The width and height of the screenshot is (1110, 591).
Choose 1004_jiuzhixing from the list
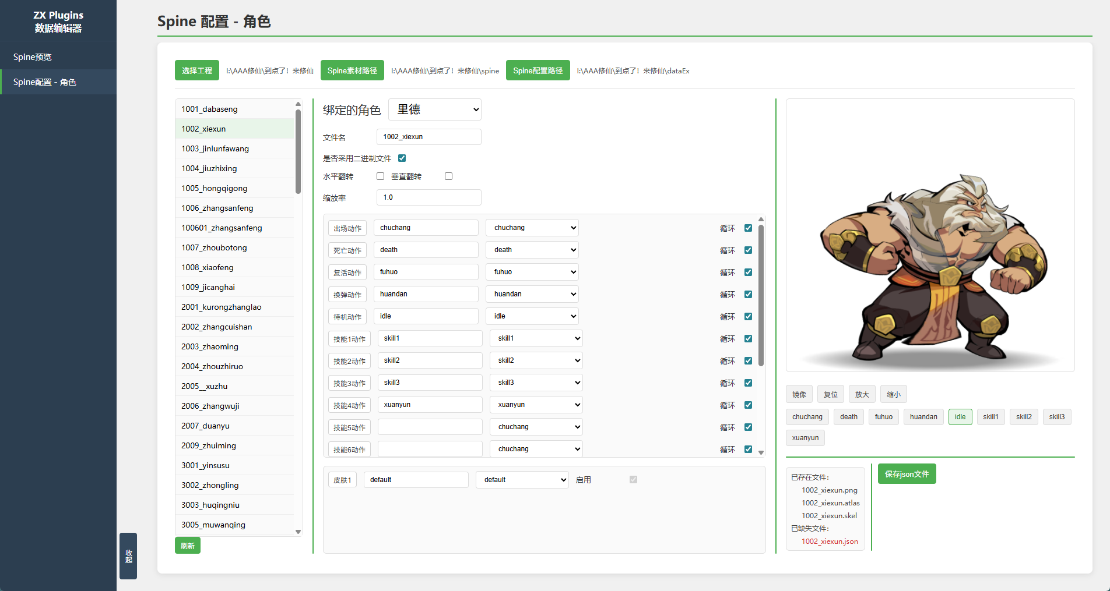tap(234, 168)
